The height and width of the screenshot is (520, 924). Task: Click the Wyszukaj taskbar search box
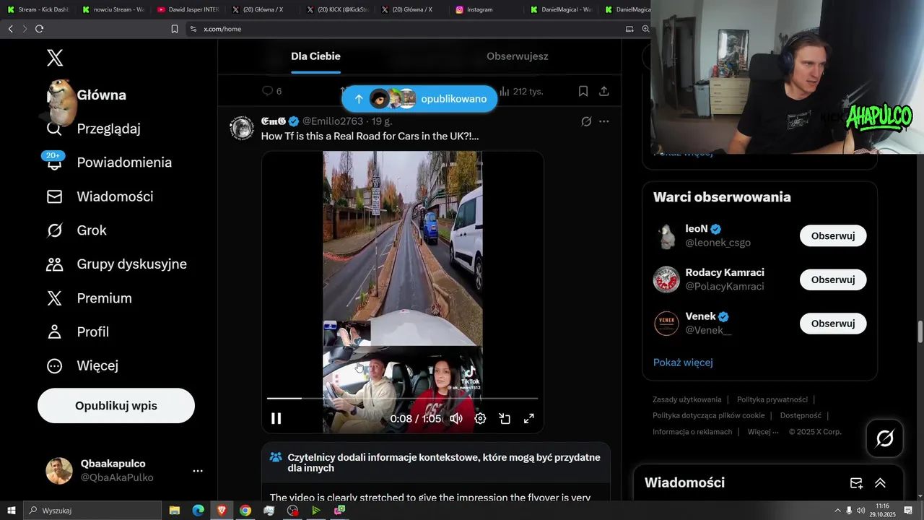[92, 511]
